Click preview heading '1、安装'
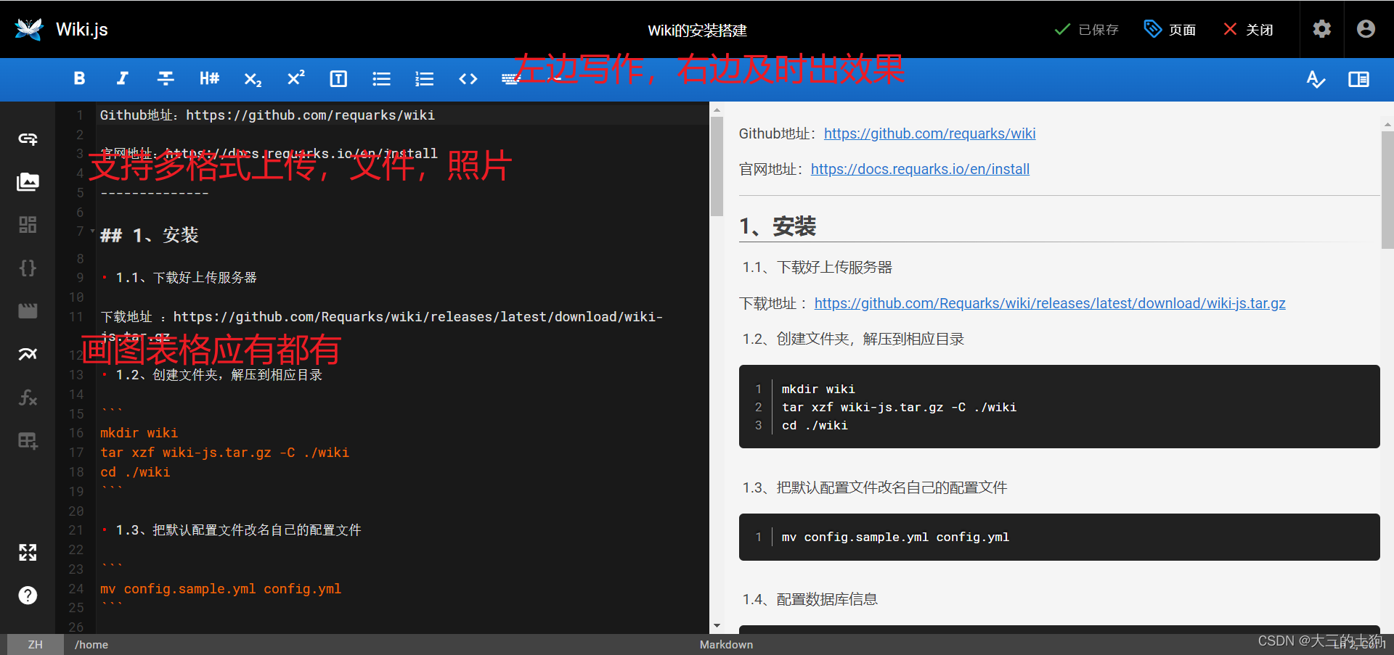1394x655 pixels. [x=778, y=226]
